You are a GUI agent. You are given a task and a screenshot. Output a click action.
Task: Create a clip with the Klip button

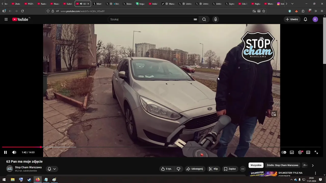pos(213,169)
